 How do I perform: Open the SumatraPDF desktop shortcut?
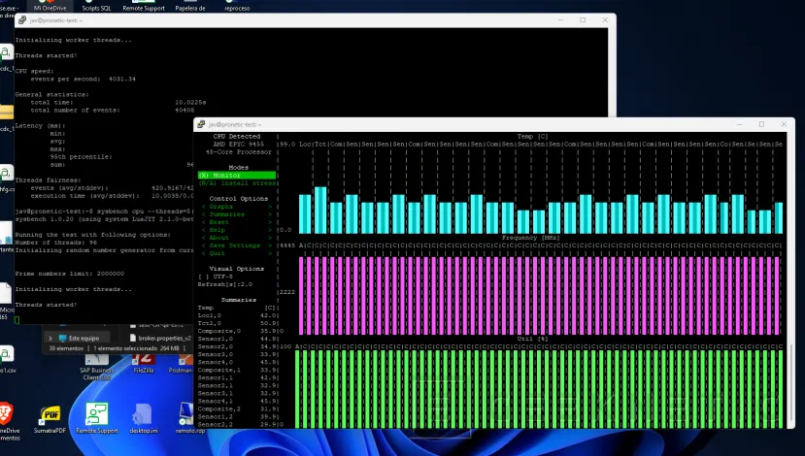point(50,414)
